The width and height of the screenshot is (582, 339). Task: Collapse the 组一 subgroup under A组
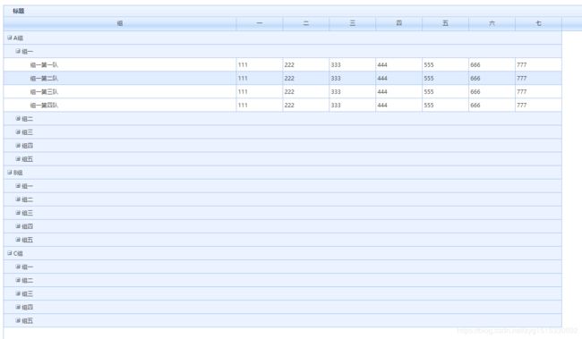pyautogui.click(x=18, y=51)
